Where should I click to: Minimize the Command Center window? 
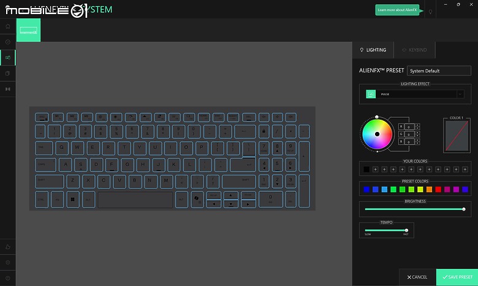(x=446, y=4)
